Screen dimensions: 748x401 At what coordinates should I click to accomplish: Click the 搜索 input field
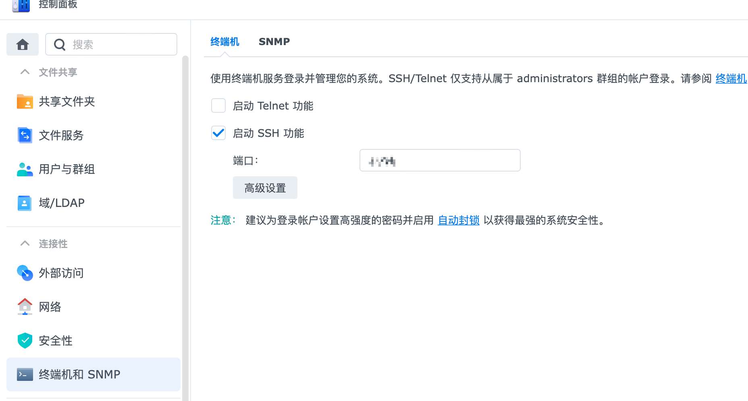111,44
